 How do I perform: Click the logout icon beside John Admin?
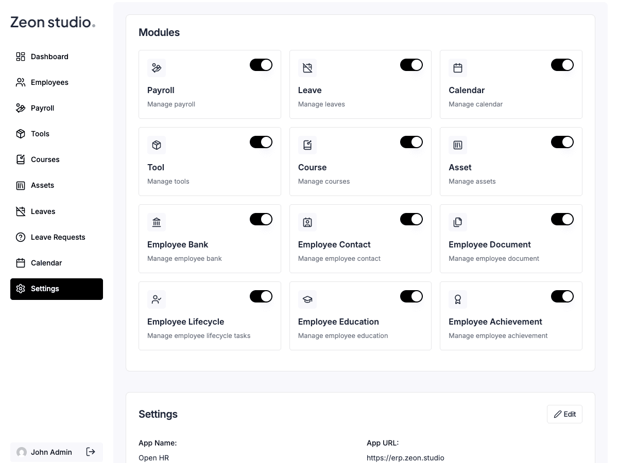[x=91, y=452]
